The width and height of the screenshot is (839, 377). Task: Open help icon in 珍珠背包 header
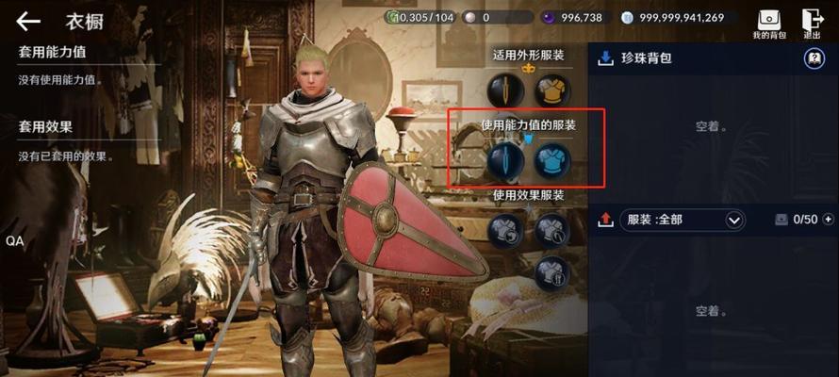pyautogui.click(x=814, y=58)
